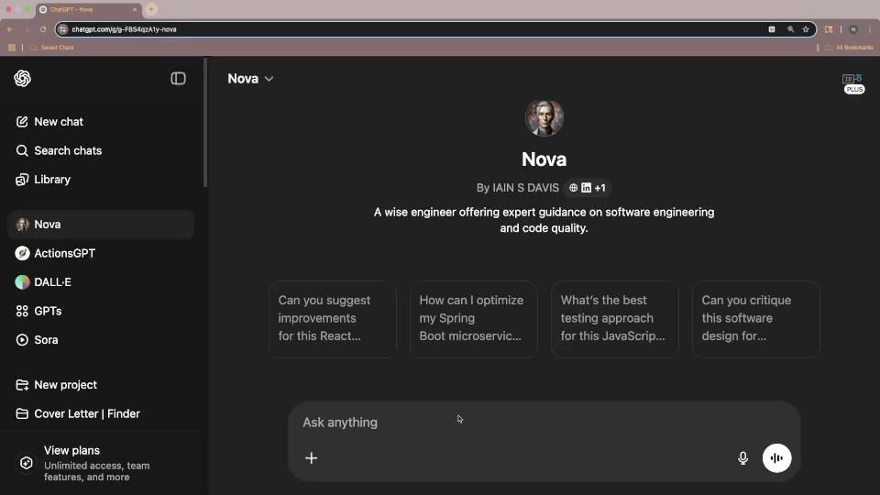
Task: Choose the Spring Boot microservice prompt card
Action: tap(474, 319)
